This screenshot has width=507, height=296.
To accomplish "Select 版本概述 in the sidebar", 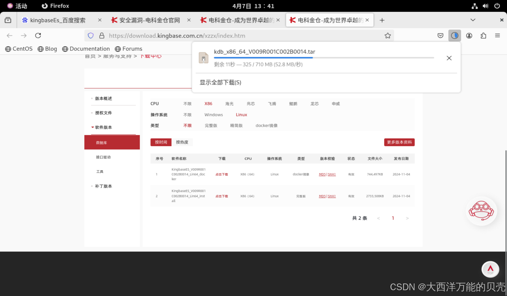I will coord(103,99).
